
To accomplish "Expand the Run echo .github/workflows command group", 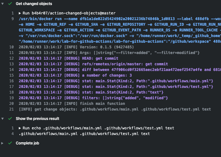I will pos(20,128).
